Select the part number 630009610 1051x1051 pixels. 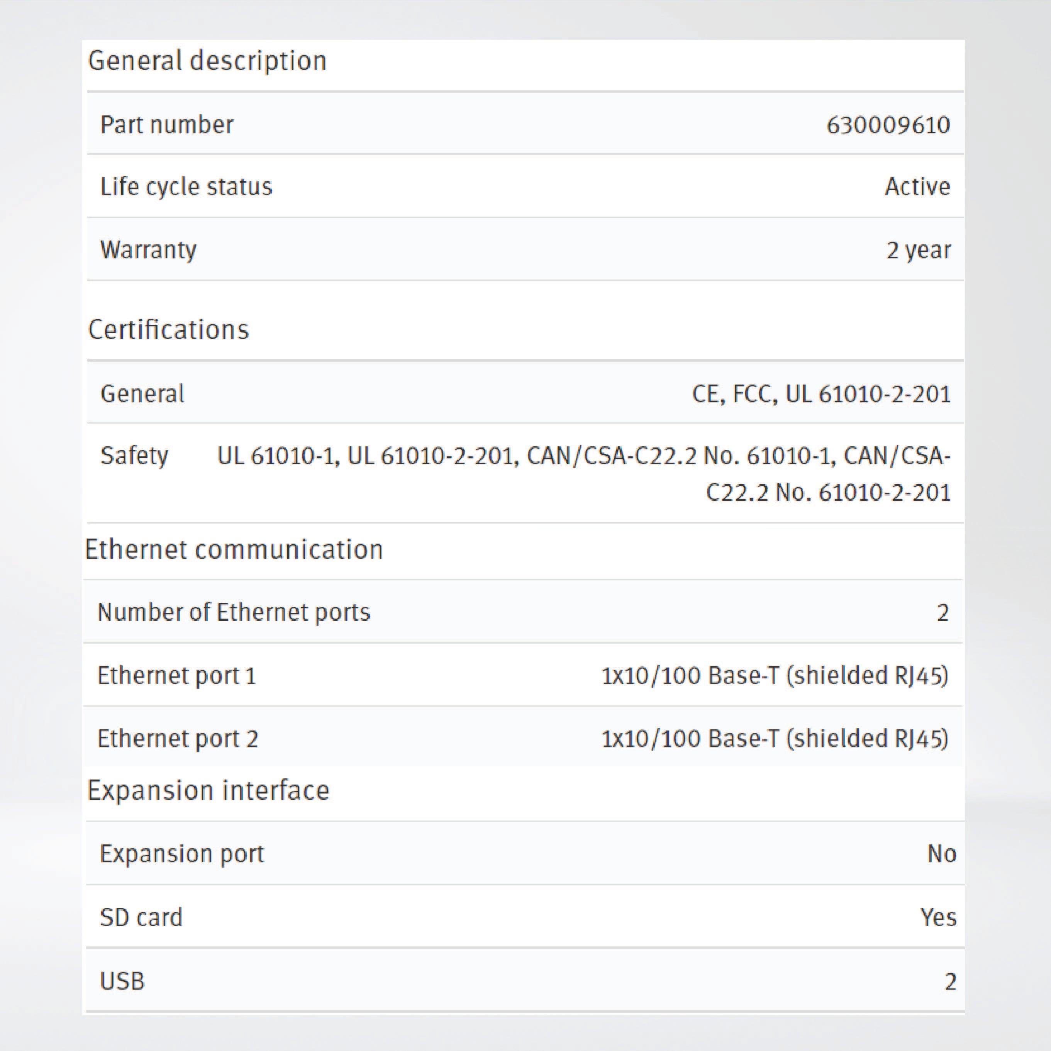pyautogui.click(x=888, y=125)
